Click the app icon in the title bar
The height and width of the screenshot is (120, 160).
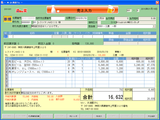pos(2,2)
